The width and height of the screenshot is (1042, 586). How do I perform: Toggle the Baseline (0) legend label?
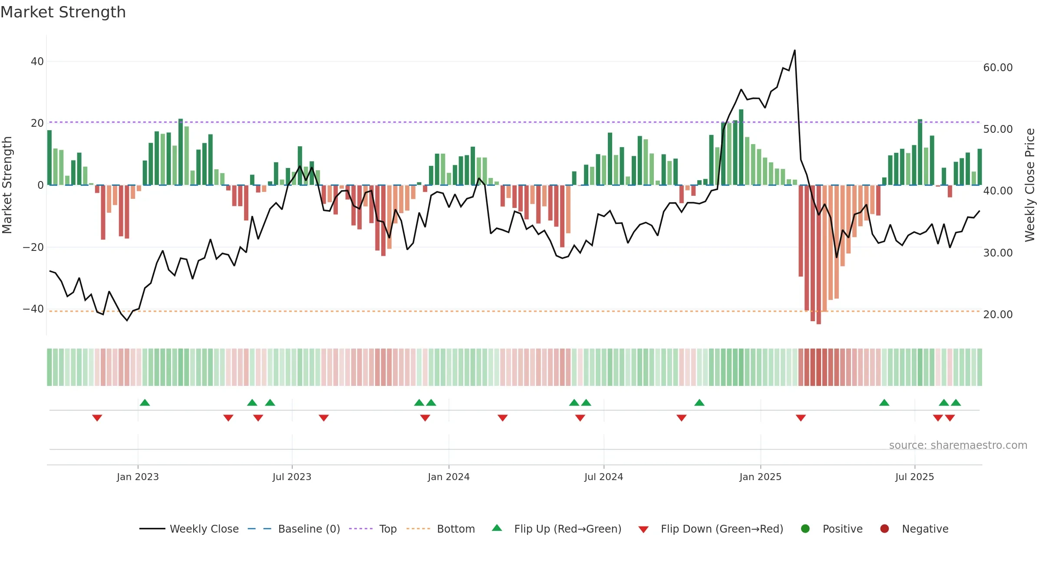[309, 529]
